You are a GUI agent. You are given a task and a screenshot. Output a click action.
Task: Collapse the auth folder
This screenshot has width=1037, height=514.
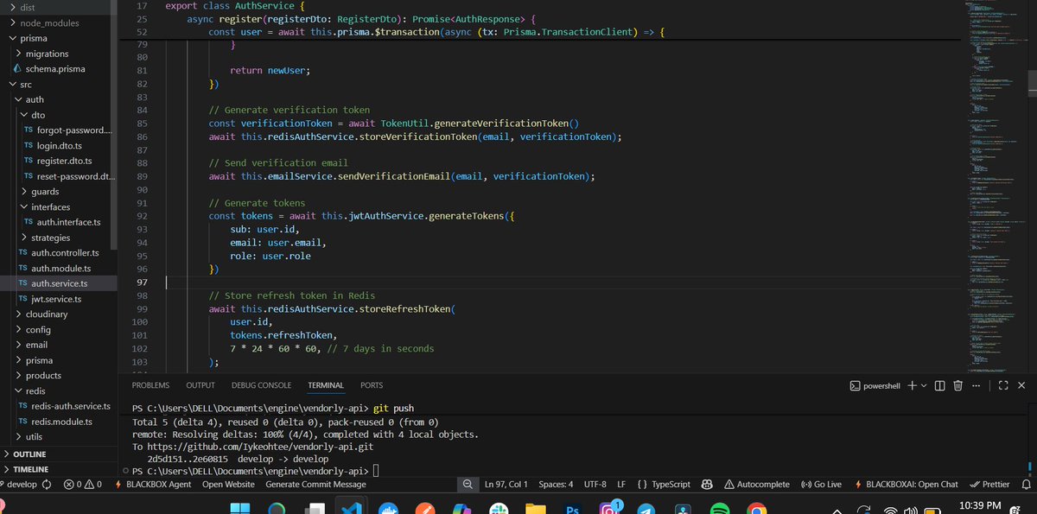pos(59,99)
